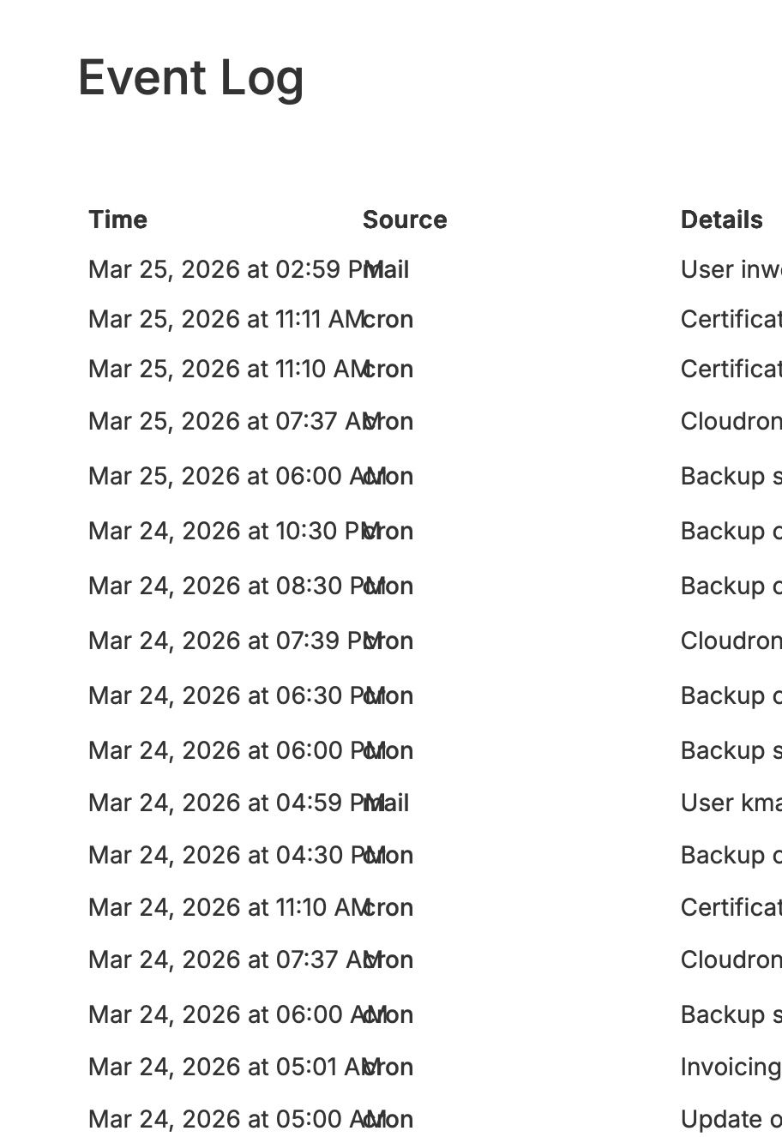Screen dimensions: 782x1137
Task: Open the Mar 25 07:37 AM Cloudron event
Action: click(x=731, y=422)
